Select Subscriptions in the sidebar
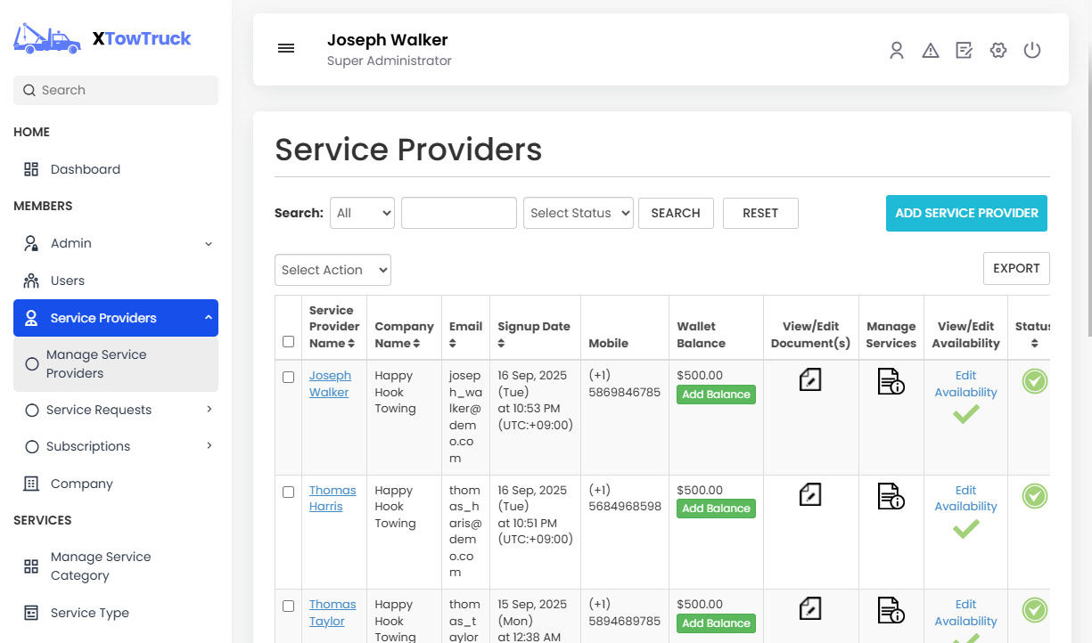 click(87, 445)
